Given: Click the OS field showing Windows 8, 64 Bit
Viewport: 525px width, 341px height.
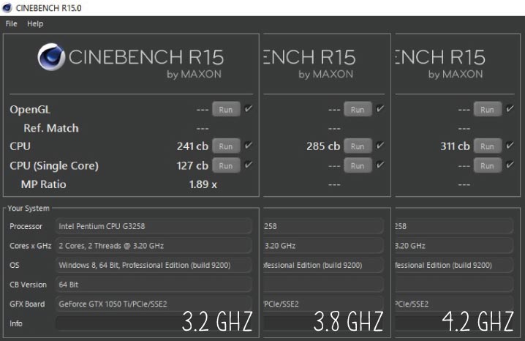Looking at the screenshot, I should click(x=154, y=265).
